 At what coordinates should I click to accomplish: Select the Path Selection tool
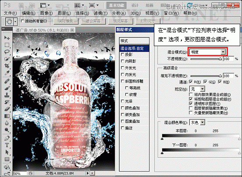[x=7, y=152]
